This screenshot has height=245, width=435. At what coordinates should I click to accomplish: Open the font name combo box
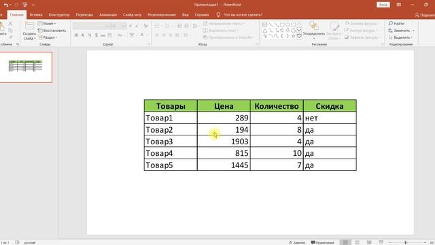click(x=92, y=26)
